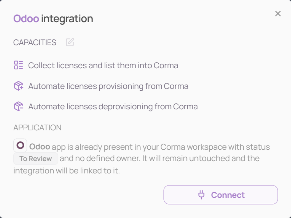Click 'Automate licenses provisioning from Corma' text
This screenshot has height=218, width=291.
pyautogui.click(x=108, y=86)
